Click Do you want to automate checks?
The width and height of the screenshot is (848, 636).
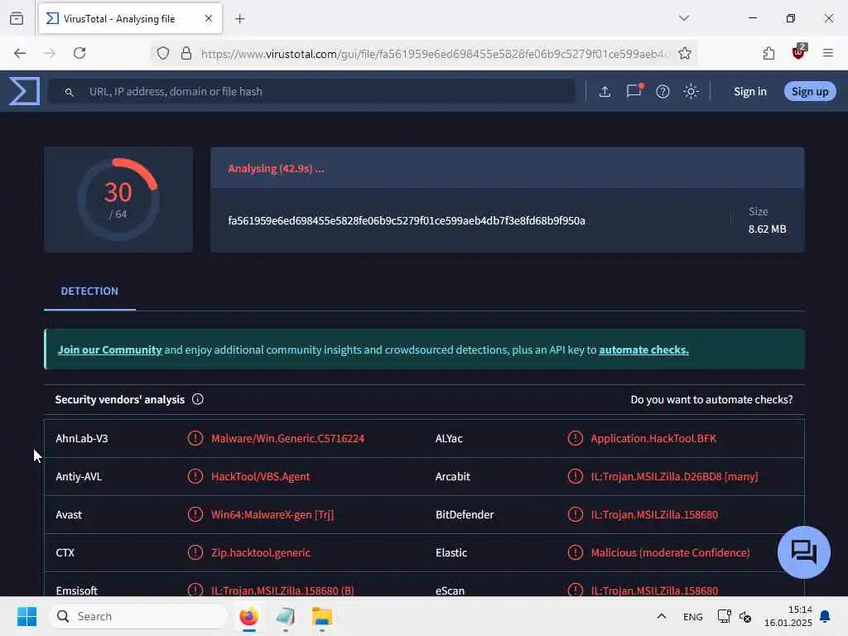pos(711,400)
